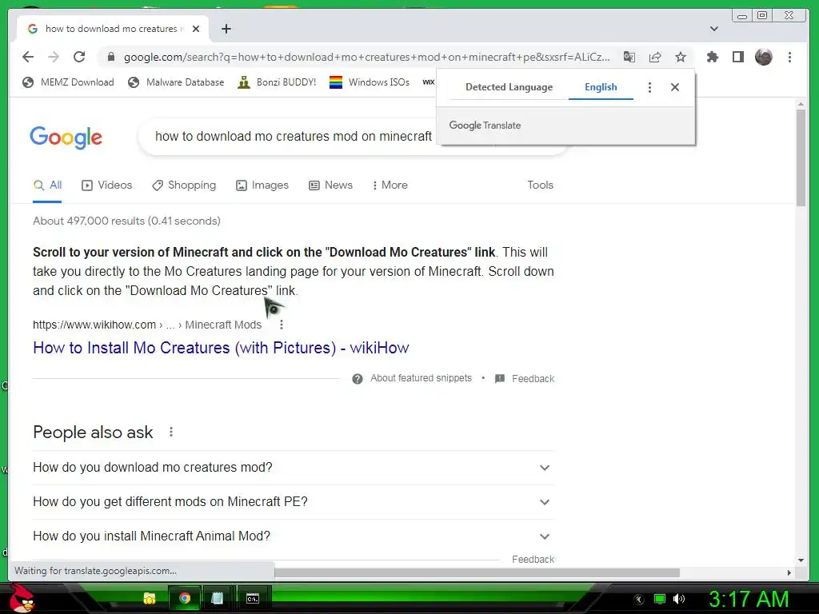The image size is (819, 614).
Task: Open the command prompt taskbar icon
Action: 253,598
